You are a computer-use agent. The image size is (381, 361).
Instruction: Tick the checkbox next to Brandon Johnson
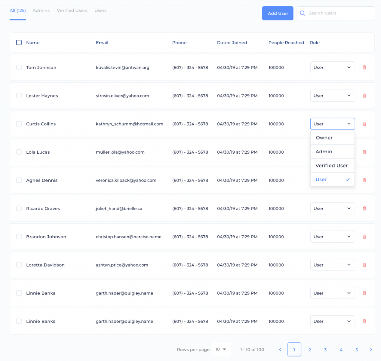tap(19, 237)
